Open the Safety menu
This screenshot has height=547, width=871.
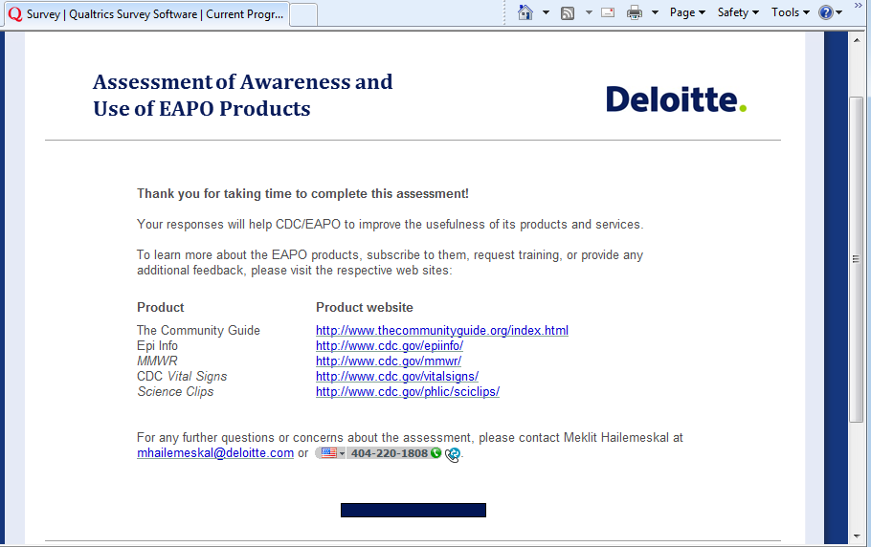tap(738, 12)
